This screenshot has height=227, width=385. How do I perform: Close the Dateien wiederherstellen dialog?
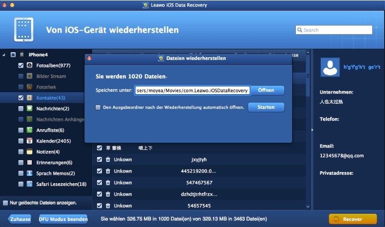pos(90,58)
